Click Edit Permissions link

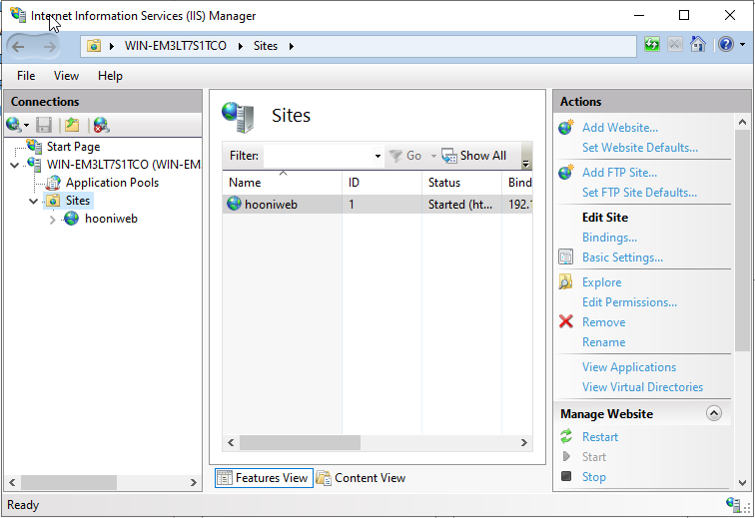click(630, 302)
